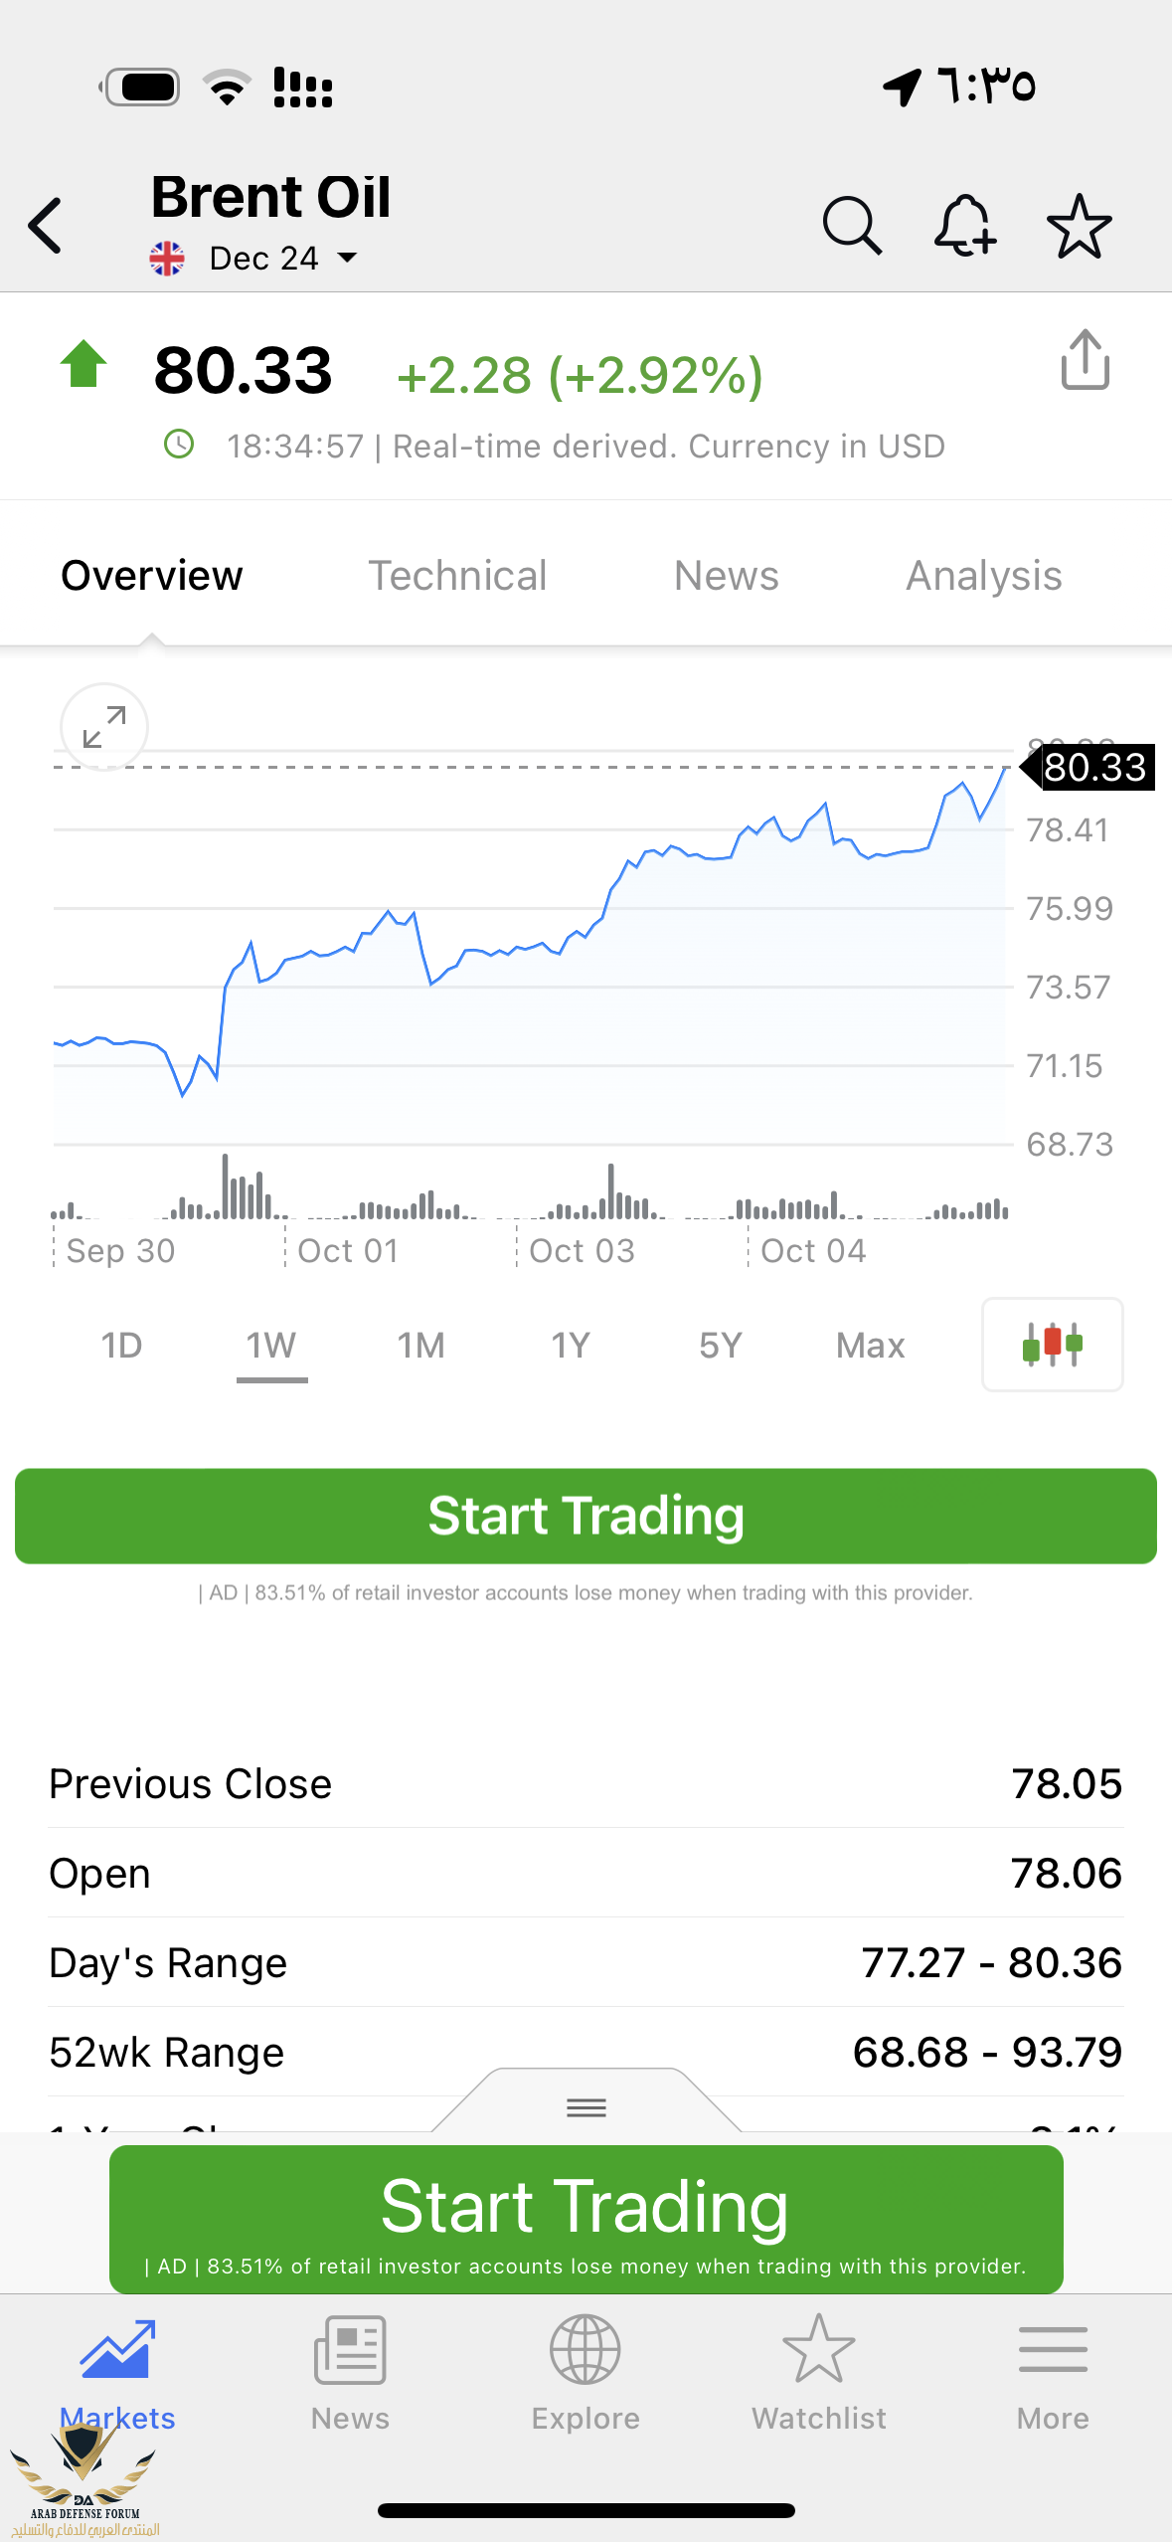This screenshot has height=2542, width=1172.
Task: Open the Dec 24 contract dropdown
Action: pos(282,259)
